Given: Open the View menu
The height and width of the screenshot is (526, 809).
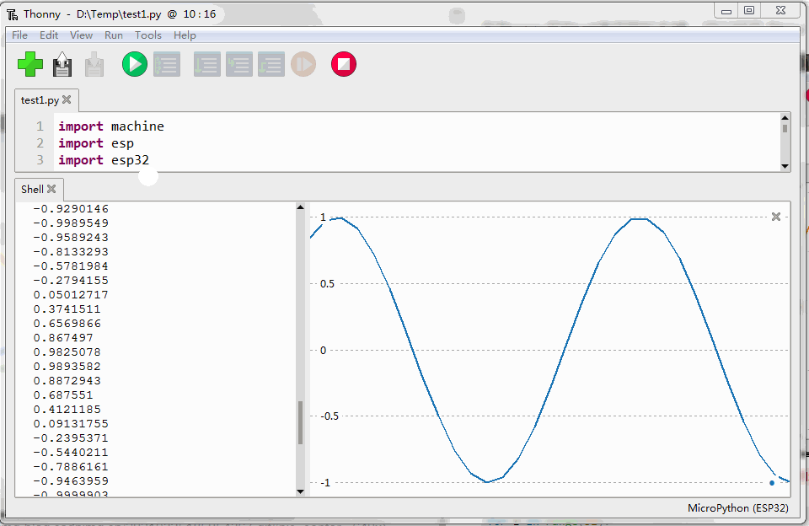Looking at the screenshot, I should click(82, 35).
